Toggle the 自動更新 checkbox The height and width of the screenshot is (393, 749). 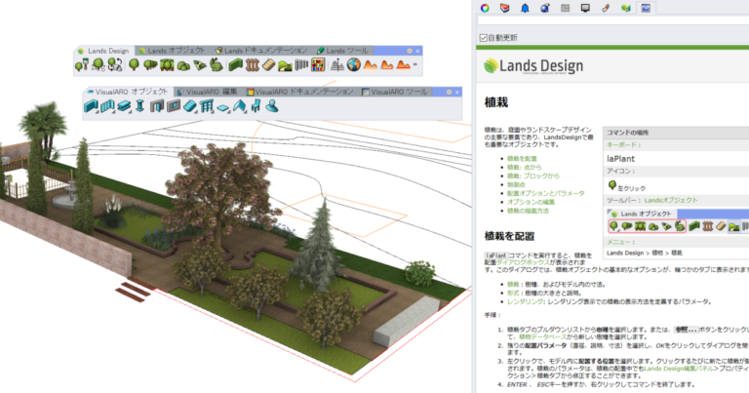pos(483,37)
